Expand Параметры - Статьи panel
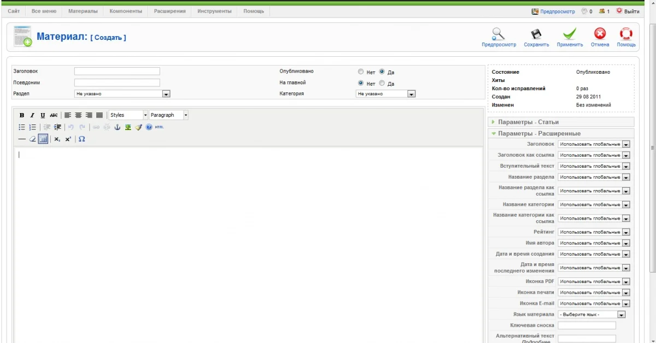 coord(561,122)
